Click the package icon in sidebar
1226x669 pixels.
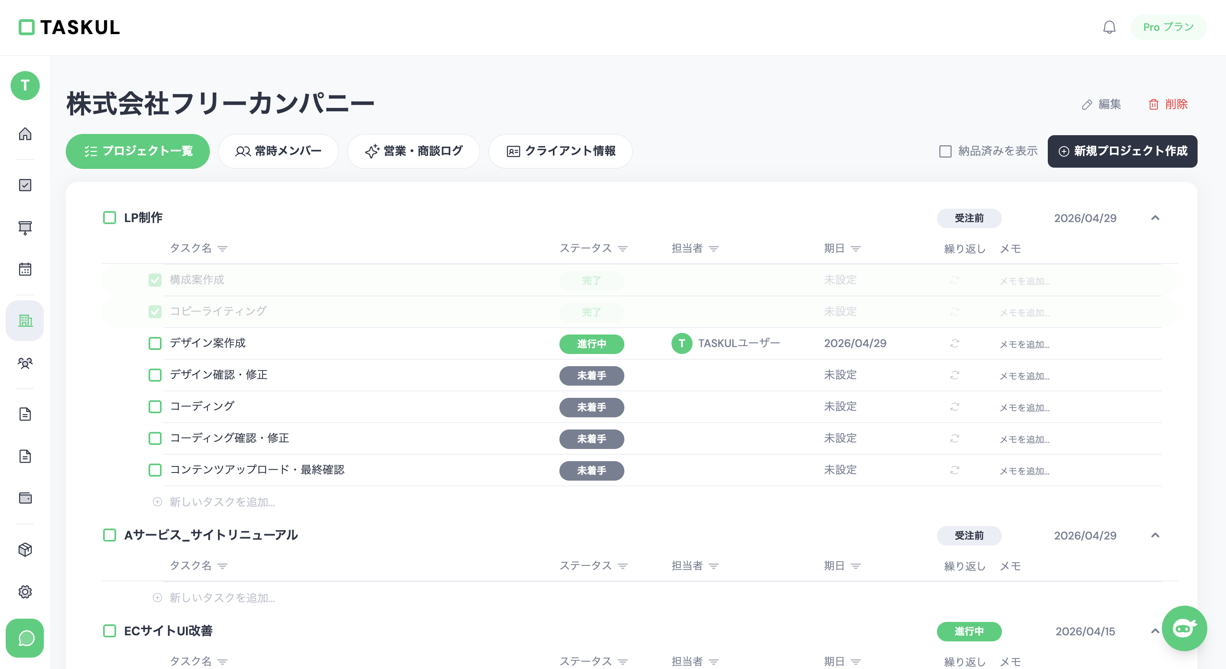click(25, 550)
